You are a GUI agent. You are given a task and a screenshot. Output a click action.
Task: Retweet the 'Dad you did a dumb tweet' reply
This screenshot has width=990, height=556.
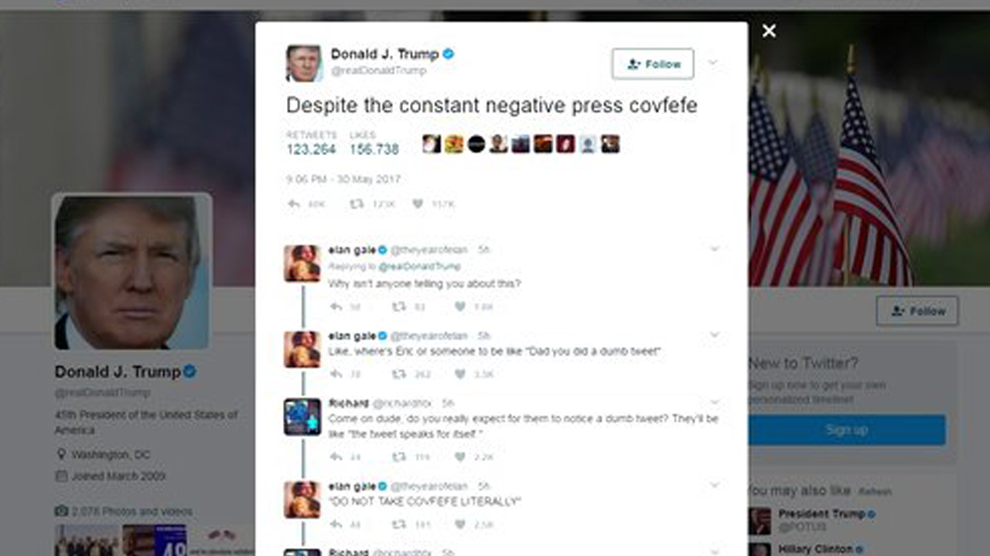(x=398, y=374)
